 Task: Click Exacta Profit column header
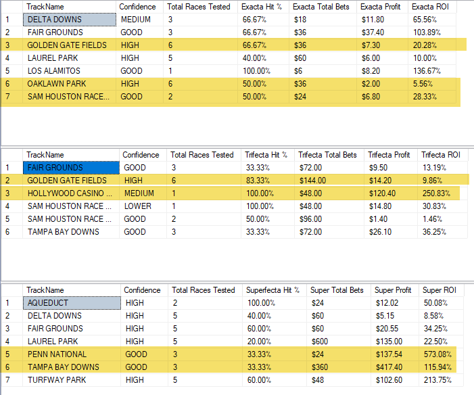click(x=382, y=7)
